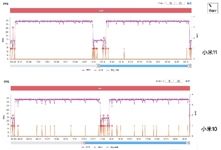This screenshot has width=221, height=150.
Task: Grab right handle of Xiaomi 10 time range slider
Action: pyautogui.click(x=188, y=143)
